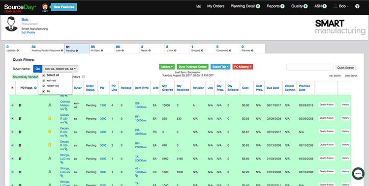Click the Edit Profile link
The width and height of the screenshot is (369, 186).
28,33
